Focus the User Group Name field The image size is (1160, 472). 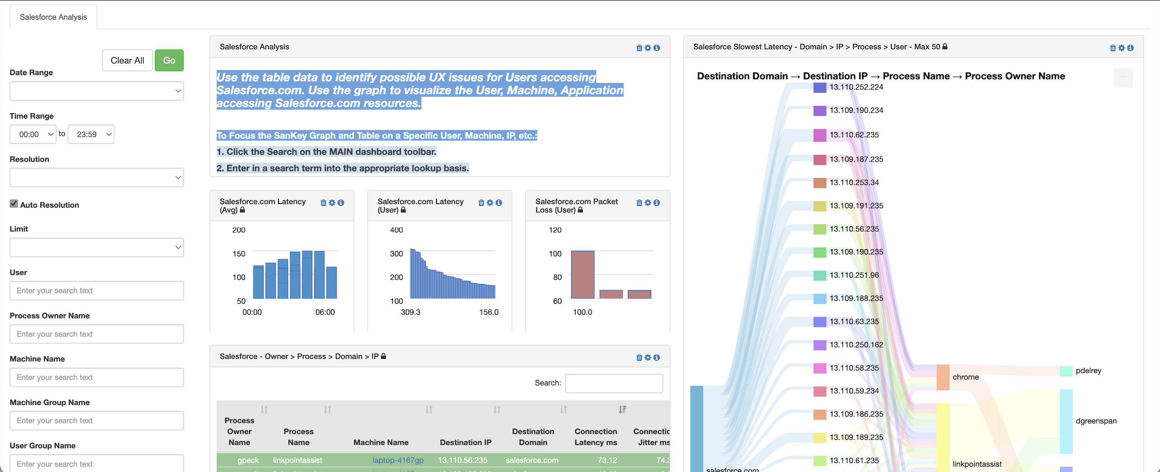pos(97,463)
